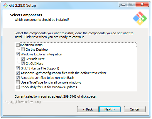Uncheck Windows Explorer integration
Screen dimensions: 152x119
[18, 54]
